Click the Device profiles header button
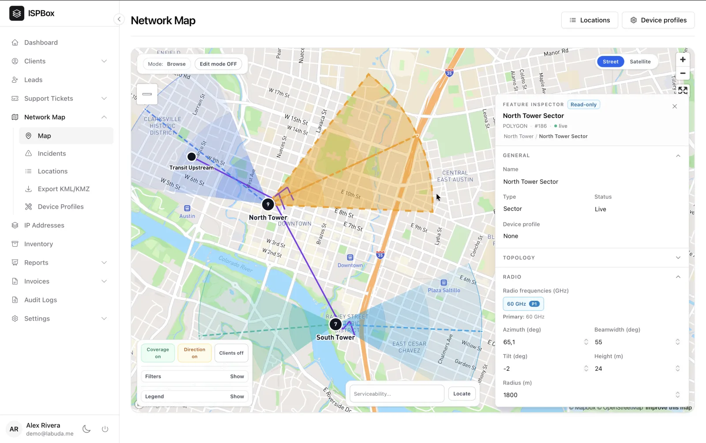The width and height of the screenshot is (706, 443). click(658, 20)
